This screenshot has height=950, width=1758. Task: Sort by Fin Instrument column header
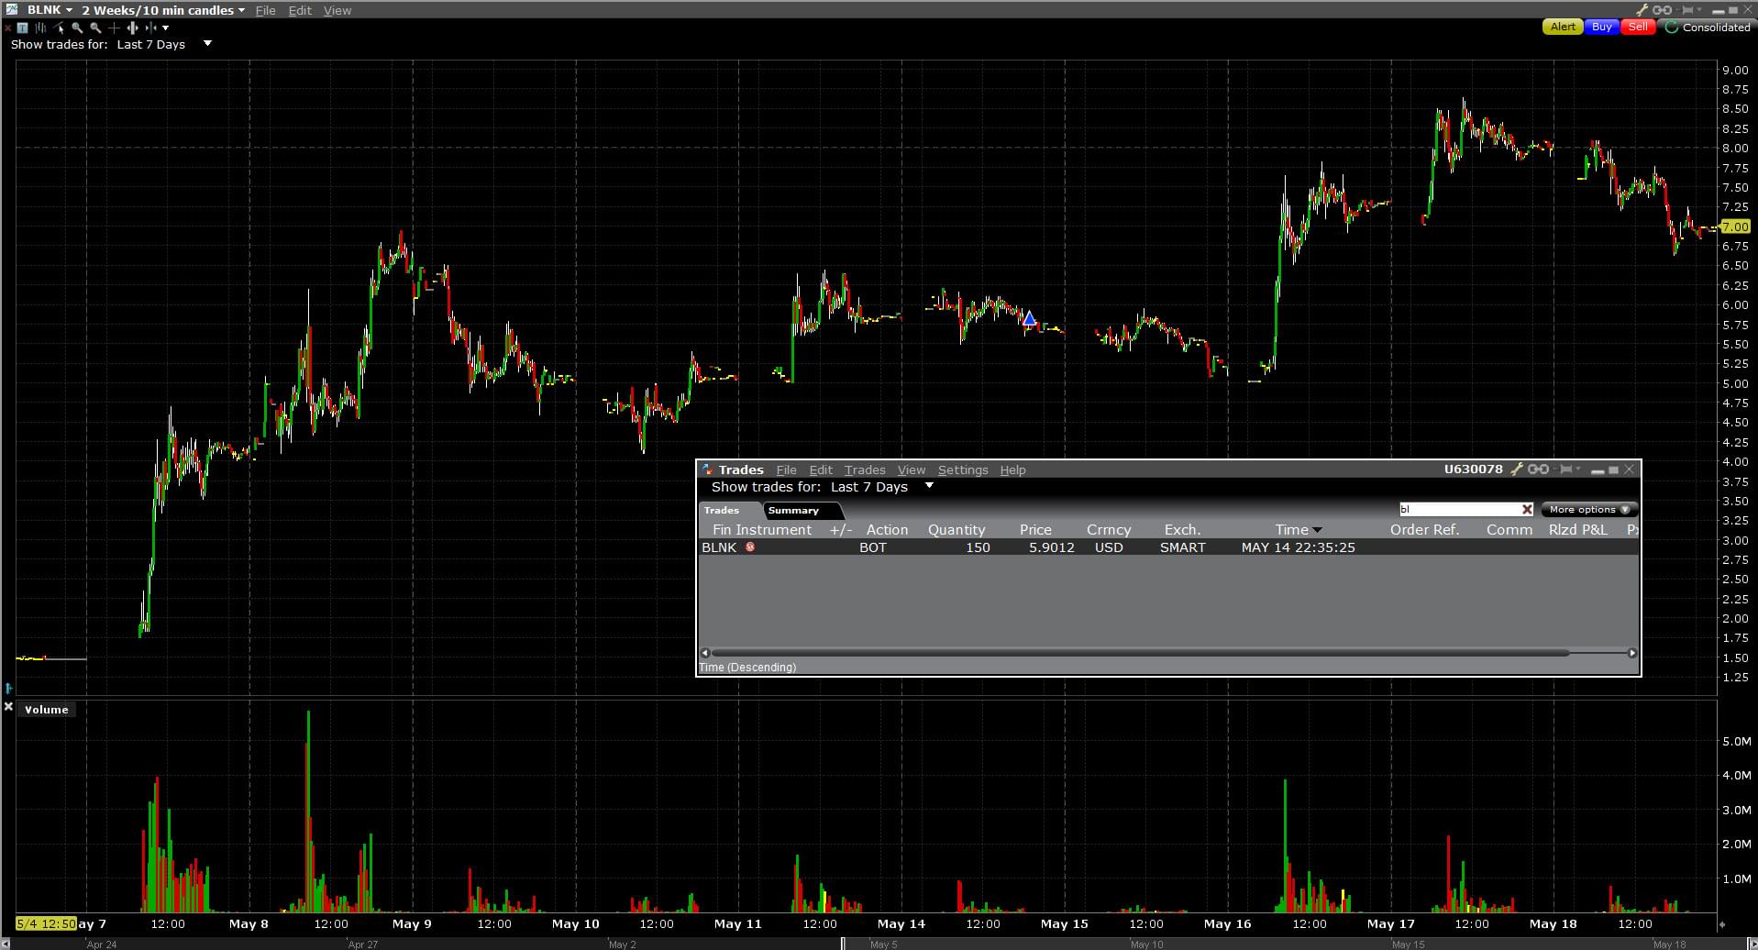point(762,530)
